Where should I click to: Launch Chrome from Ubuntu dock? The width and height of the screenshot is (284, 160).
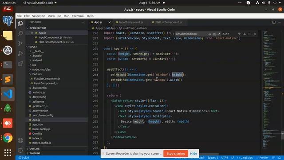pos(8,138)
